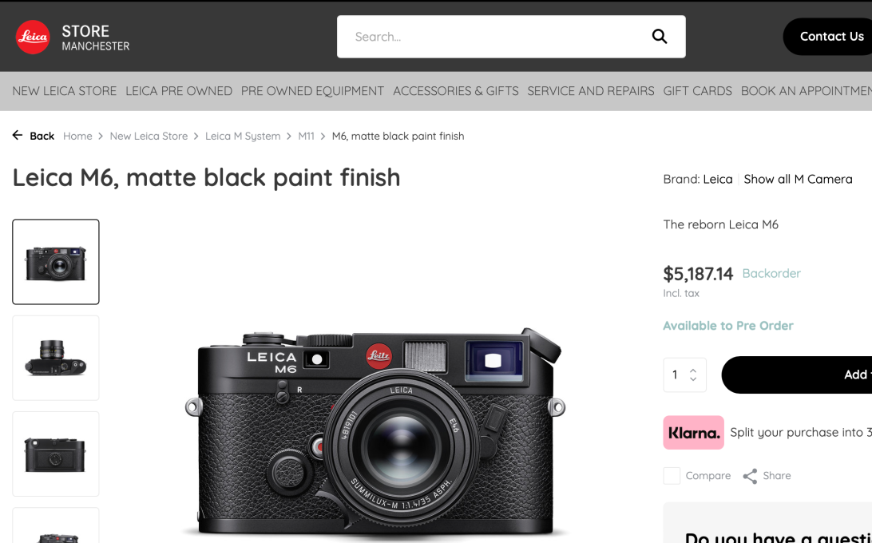Screen dimensions: 872x543
Task: Click the Back arrow icon
Action: point(18,136)
